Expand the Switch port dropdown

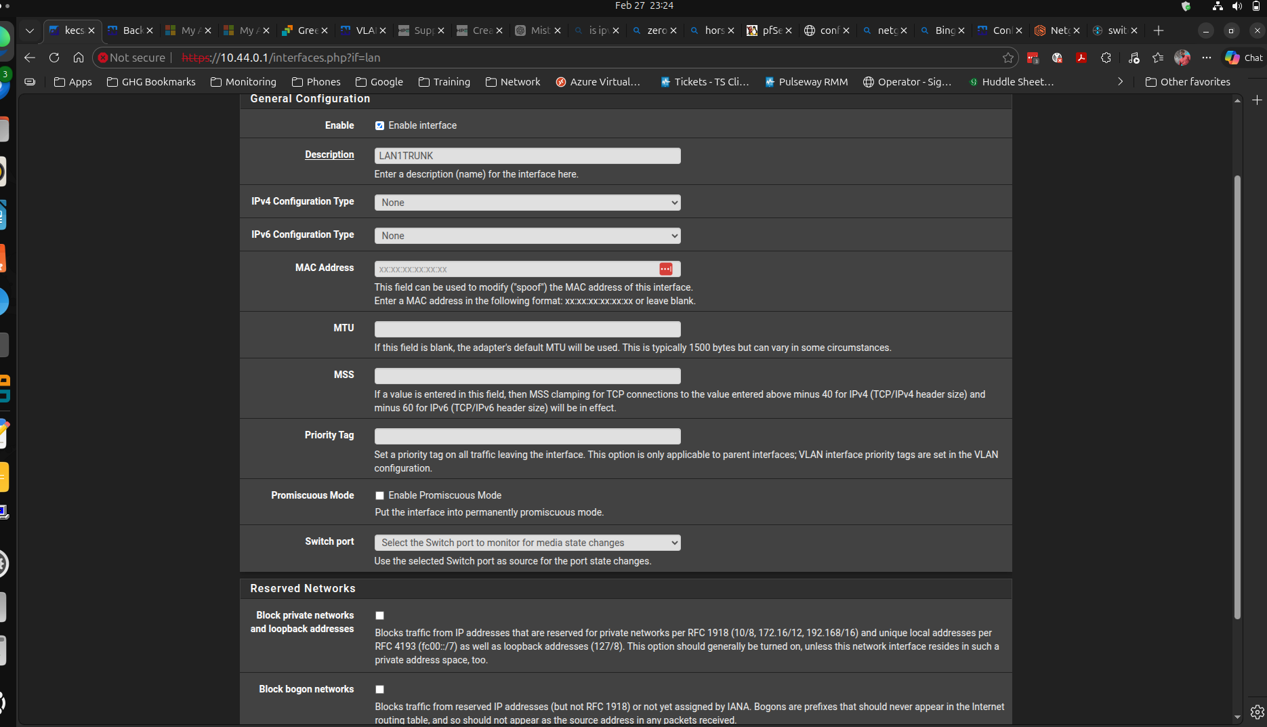[527, 543]
